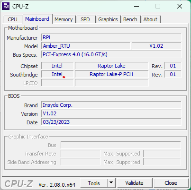The height and width of the screenshot is (190, 191).
Task: Select the Mainboard tab
Action: (x=37, y=19)
